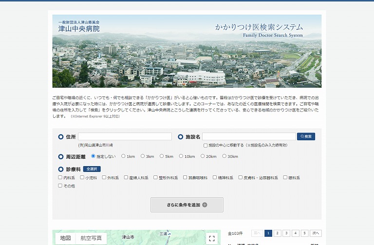374x245 pixels.
Task: Click the 住所 address input field
Action: point(125,137)
